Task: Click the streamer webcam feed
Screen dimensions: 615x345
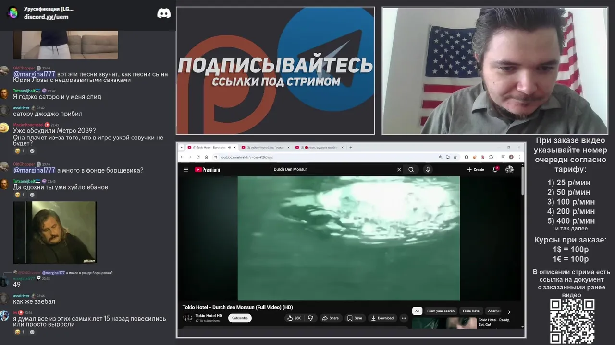Action: point(495,71)
